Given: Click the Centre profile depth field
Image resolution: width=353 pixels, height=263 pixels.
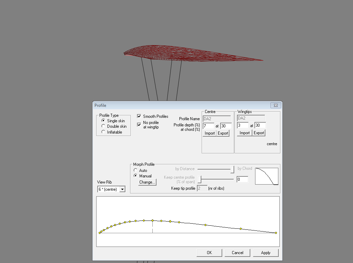Looking at the screenshot, I should point(209,126).
